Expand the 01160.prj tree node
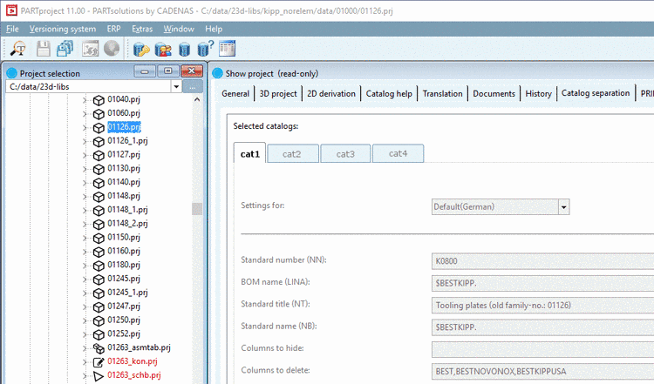Image resolution: width=654 pixels, height=384 pixels. (x=85, y=252)
